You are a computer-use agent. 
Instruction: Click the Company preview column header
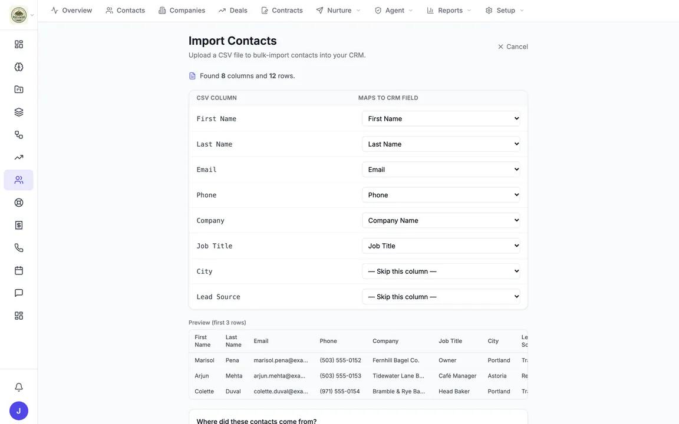click(x=385, y=341)
